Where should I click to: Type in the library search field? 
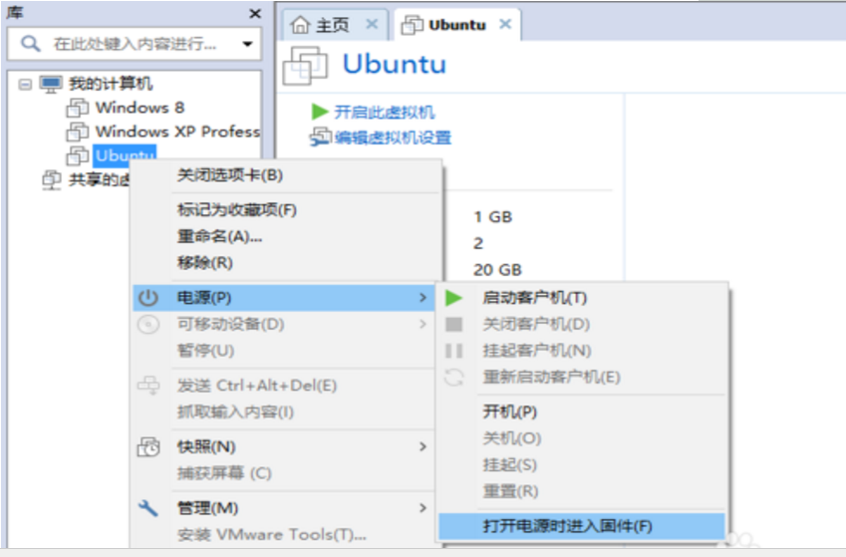click(x=135, y=44)
